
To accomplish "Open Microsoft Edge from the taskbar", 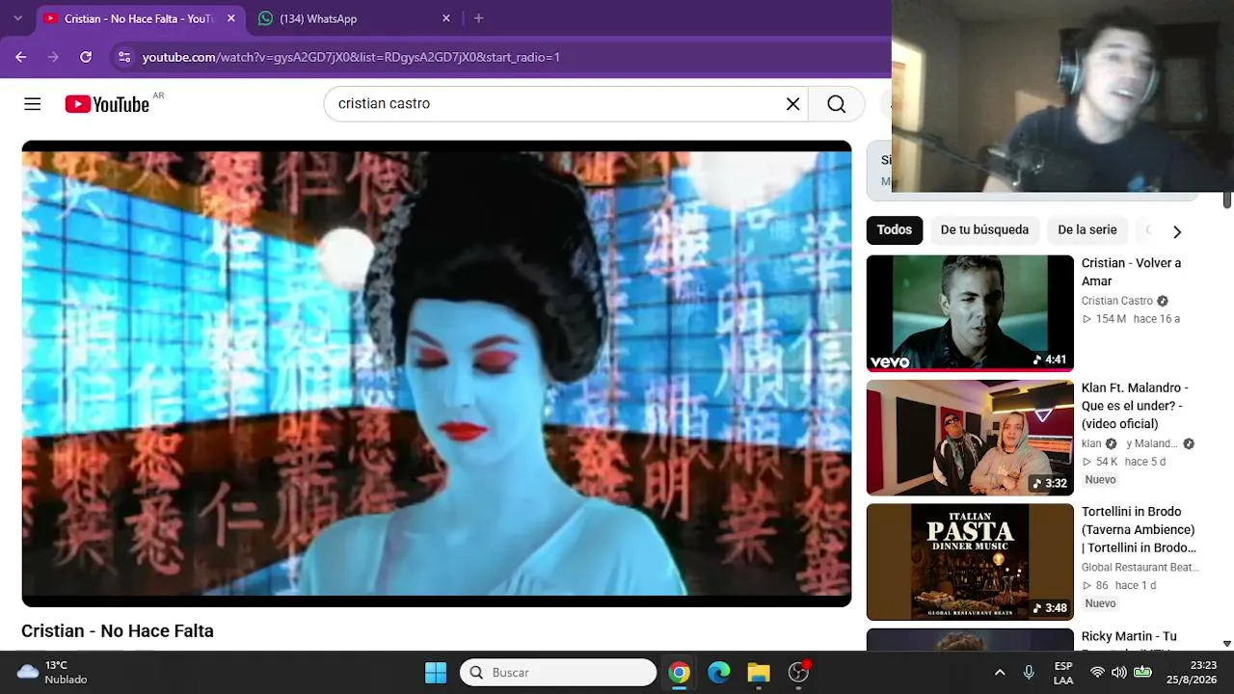I will (x=719, y=673).
